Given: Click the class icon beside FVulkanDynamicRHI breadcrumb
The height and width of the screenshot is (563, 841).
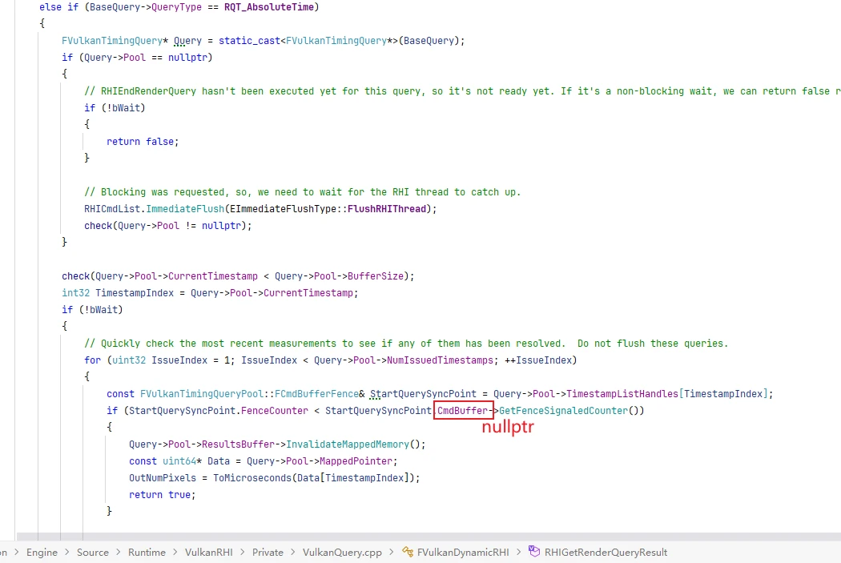Looking at the screenshot, I should [x=408, y=552].
